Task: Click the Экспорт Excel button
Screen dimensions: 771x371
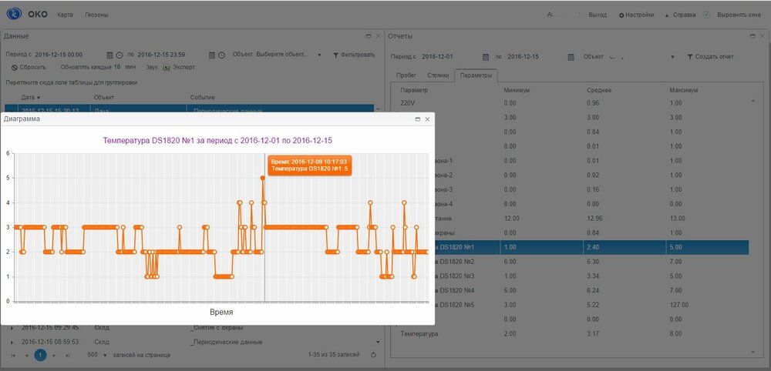Action: pos(179,67)
